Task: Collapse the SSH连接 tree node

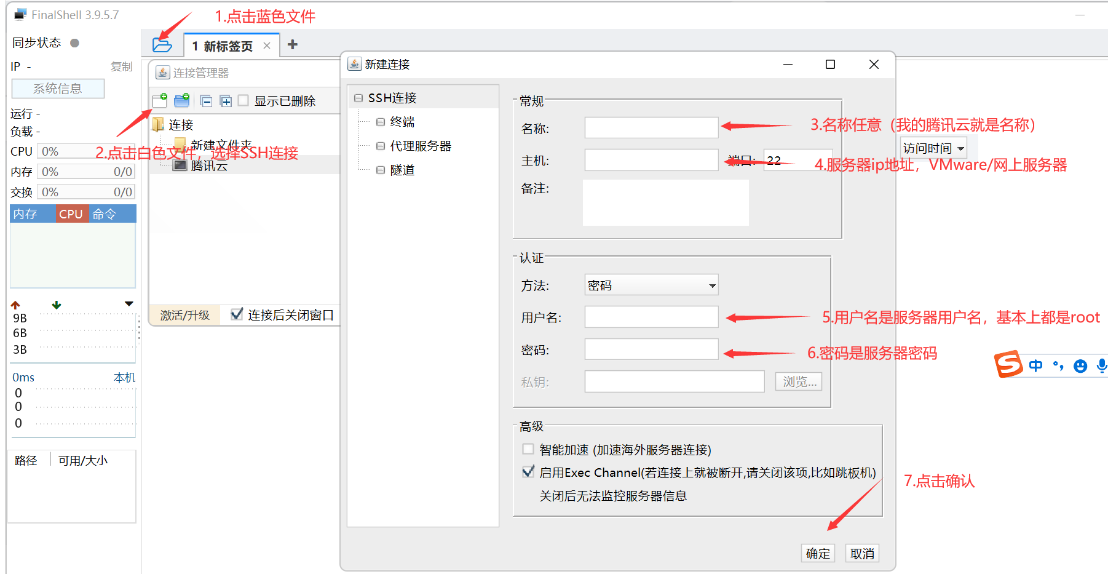Action: point(358,98)
